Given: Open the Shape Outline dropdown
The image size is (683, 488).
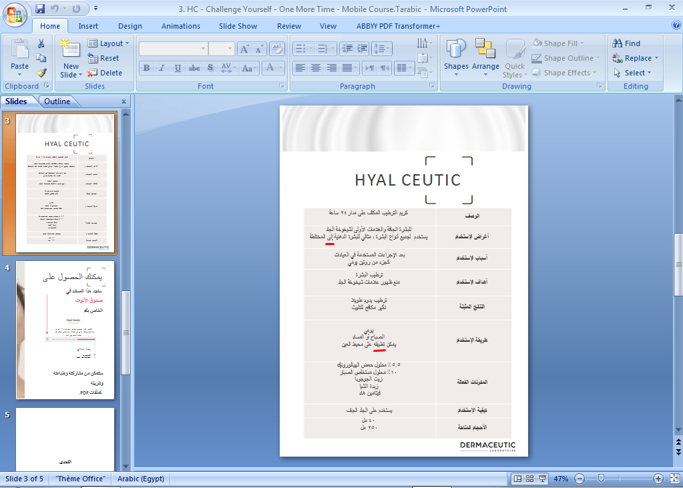Looking at the screenshot, I should coord(565,58).
